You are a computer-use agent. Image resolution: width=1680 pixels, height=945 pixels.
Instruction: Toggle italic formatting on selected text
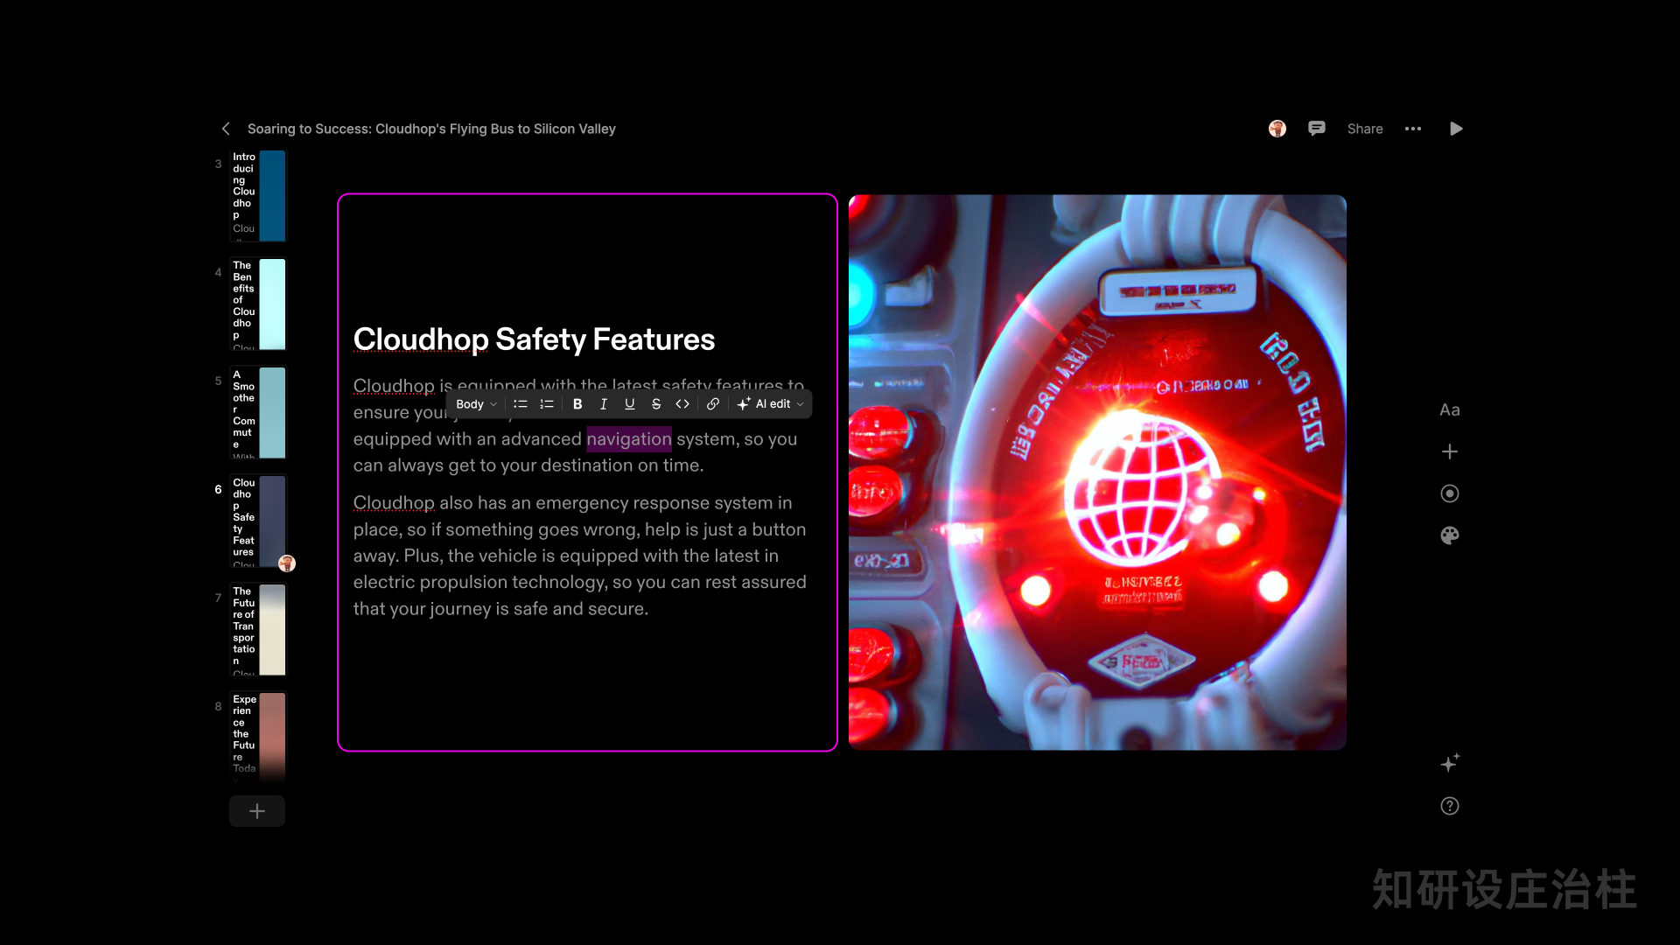[x=603, y=404]
